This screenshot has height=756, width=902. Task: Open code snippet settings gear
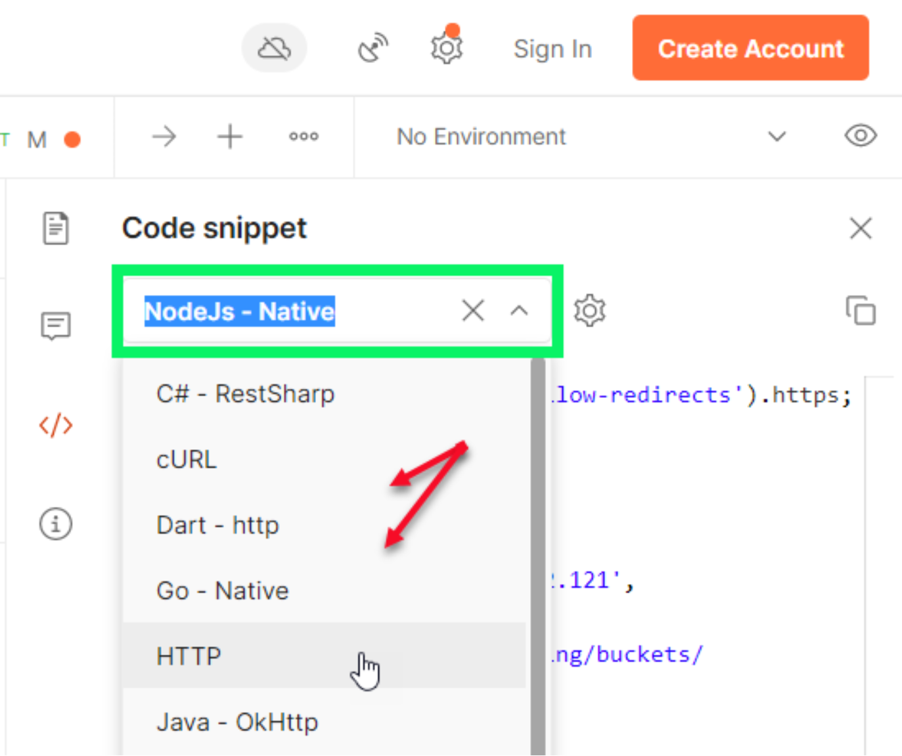tap(589, 311)
